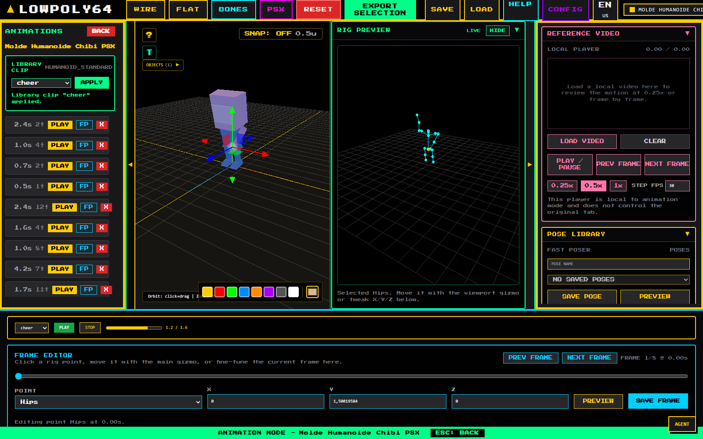Image resolution: width=703 pixels, height=439 pixels.
Task: Open the question mark help icon in viewport
Action: coord(149,35)
